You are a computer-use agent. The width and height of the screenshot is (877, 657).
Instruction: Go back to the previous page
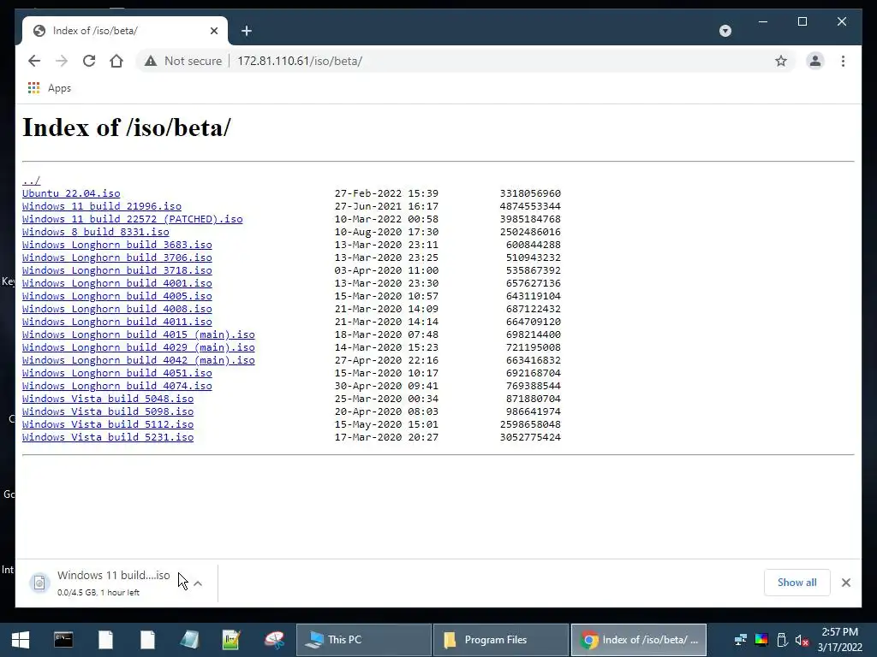[x=34, y=61]
